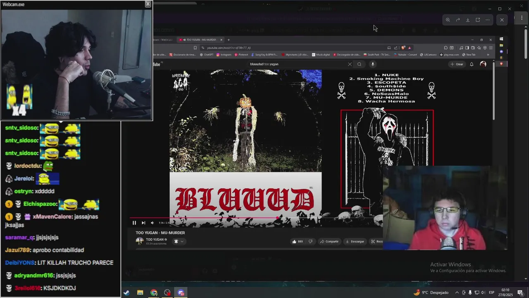Open OBS Studio from the taskbar
Viewport: 529px width, 298px height.
(167, 293)
